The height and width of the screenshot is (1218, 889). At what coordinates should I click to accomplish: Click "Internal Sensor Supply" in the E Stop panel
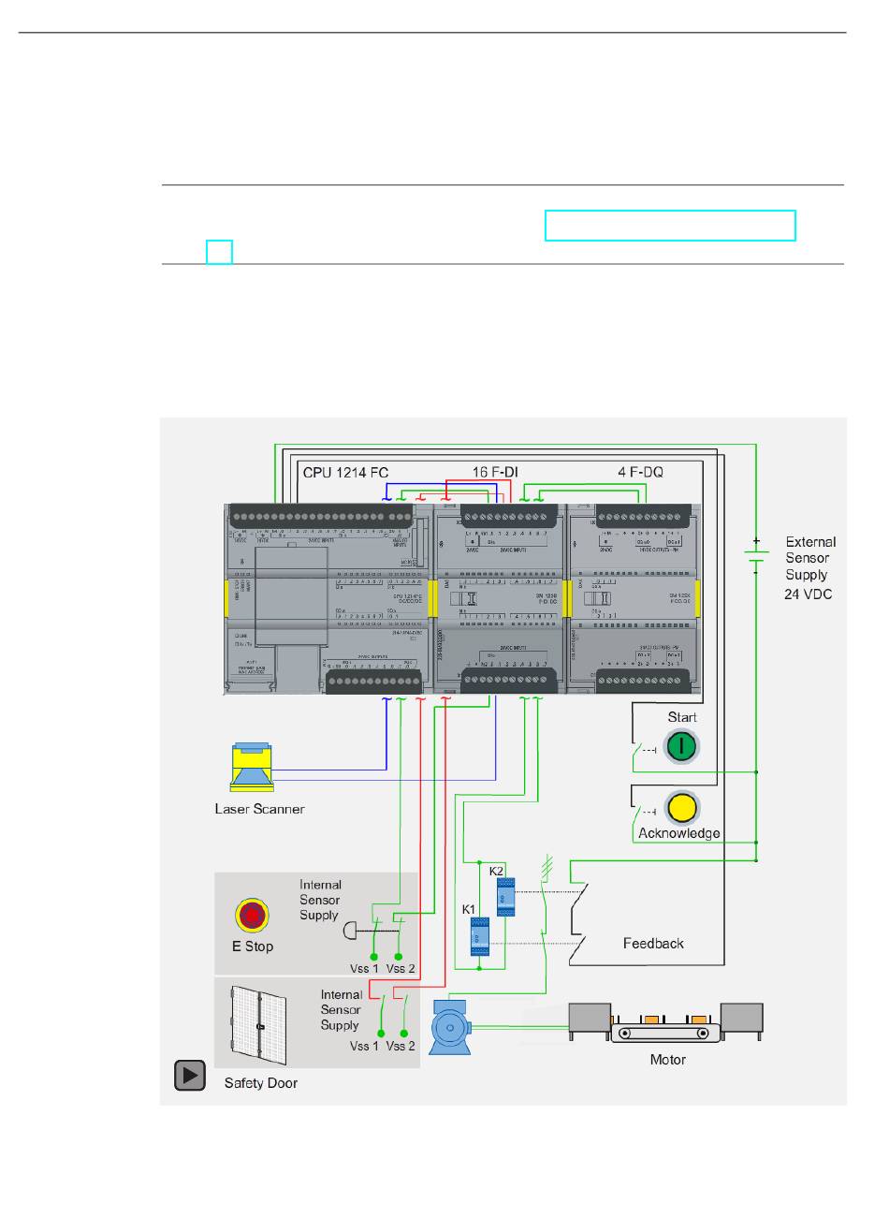pyautogui.click(x=320, y=900)
